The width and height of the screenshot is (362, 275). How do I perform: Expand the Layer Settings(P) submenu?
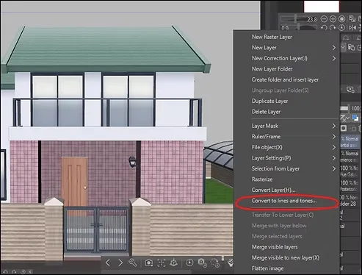point(286,158)
